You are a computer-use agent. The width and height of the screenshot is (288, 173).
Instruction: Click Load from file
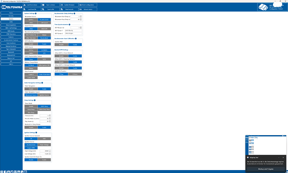click(32, 9)
